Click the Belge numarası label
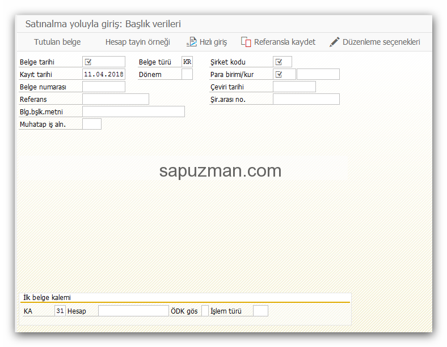This screenshot has height=347, width=447. pyautogui.click(x=43, y=87)
